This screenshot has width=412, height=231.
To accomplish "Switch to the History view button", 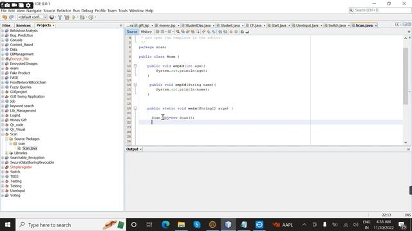I will coord(146,31).
